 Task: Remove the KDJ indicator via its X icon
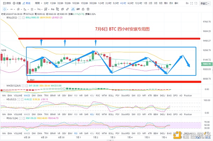[x=22, y=100]
